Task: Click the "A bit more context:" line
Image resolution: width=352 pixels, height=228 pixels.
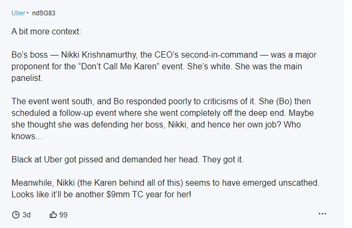Action: point(46,31)
